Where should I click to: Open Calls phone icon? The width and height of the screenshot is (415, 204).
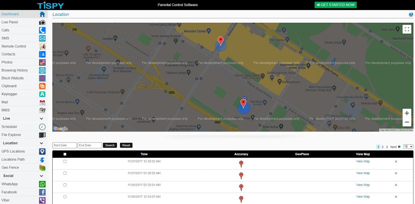[x=42, y=30]
